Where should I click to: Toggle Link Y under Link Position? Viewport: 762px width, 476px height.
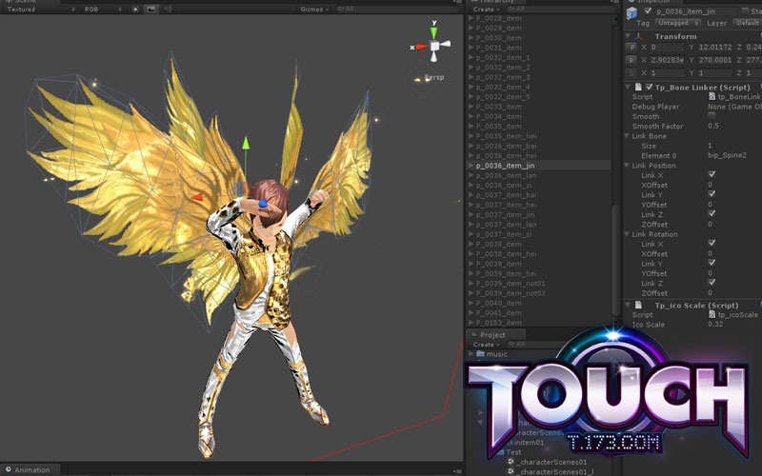pos(712,194)
